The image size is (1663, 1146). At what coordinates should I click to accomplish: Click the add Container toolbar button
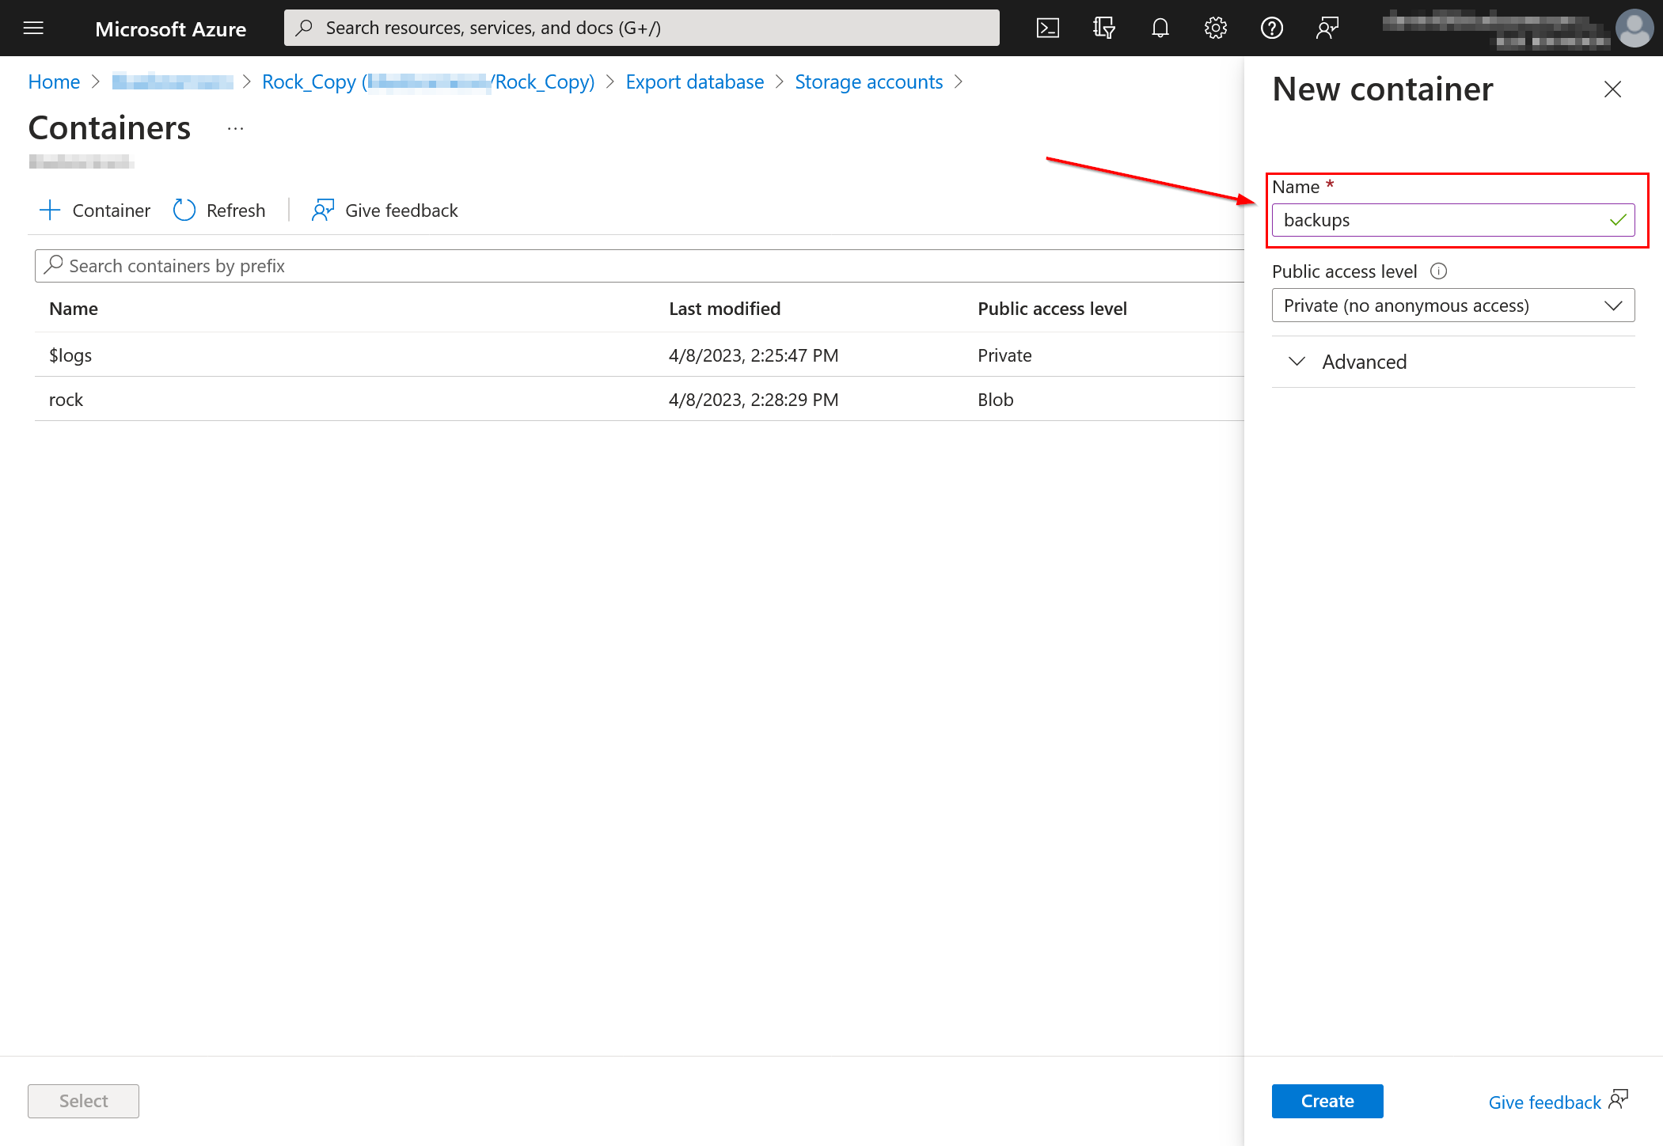click(95, 211)
